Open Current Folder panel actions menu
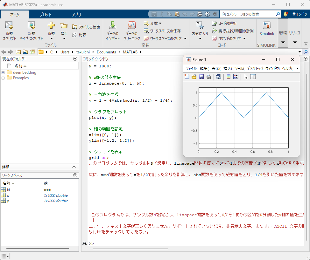This screenshot has width=310, height=260. point(75,59)
